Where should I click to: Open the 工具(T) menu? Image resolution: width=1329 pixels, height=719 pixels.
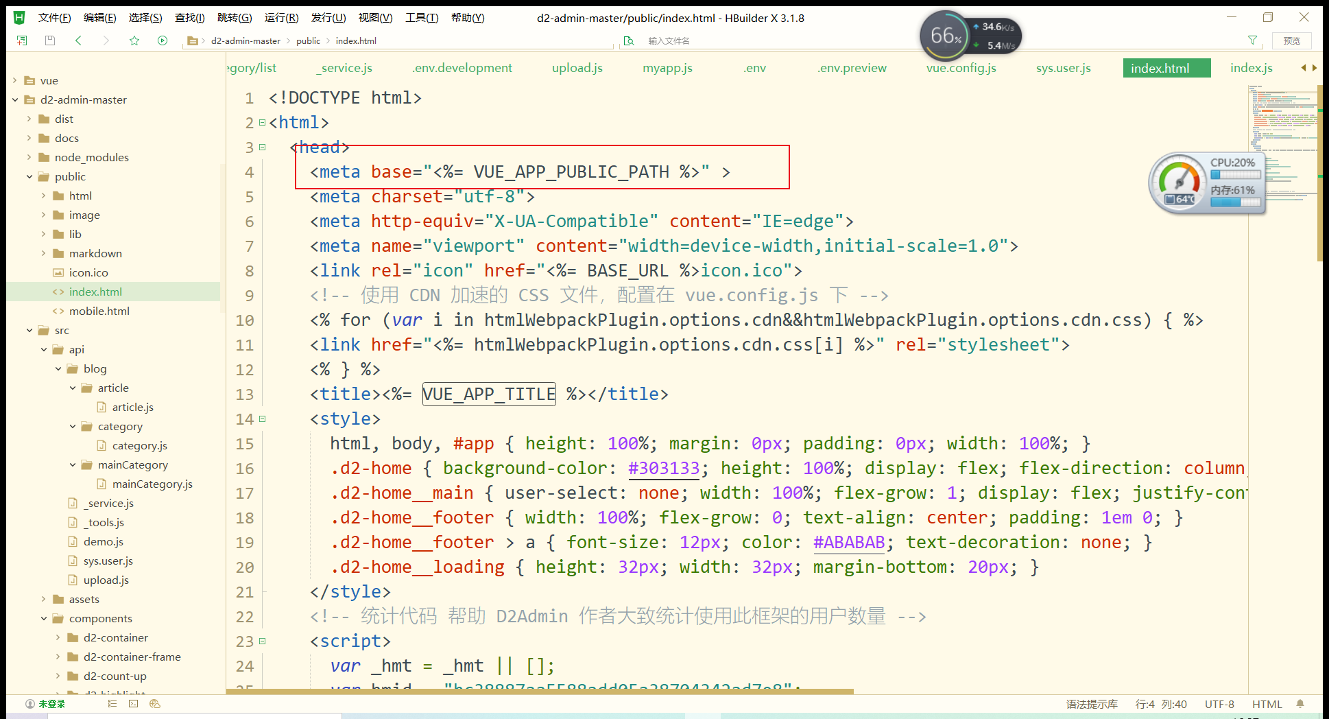422,18
